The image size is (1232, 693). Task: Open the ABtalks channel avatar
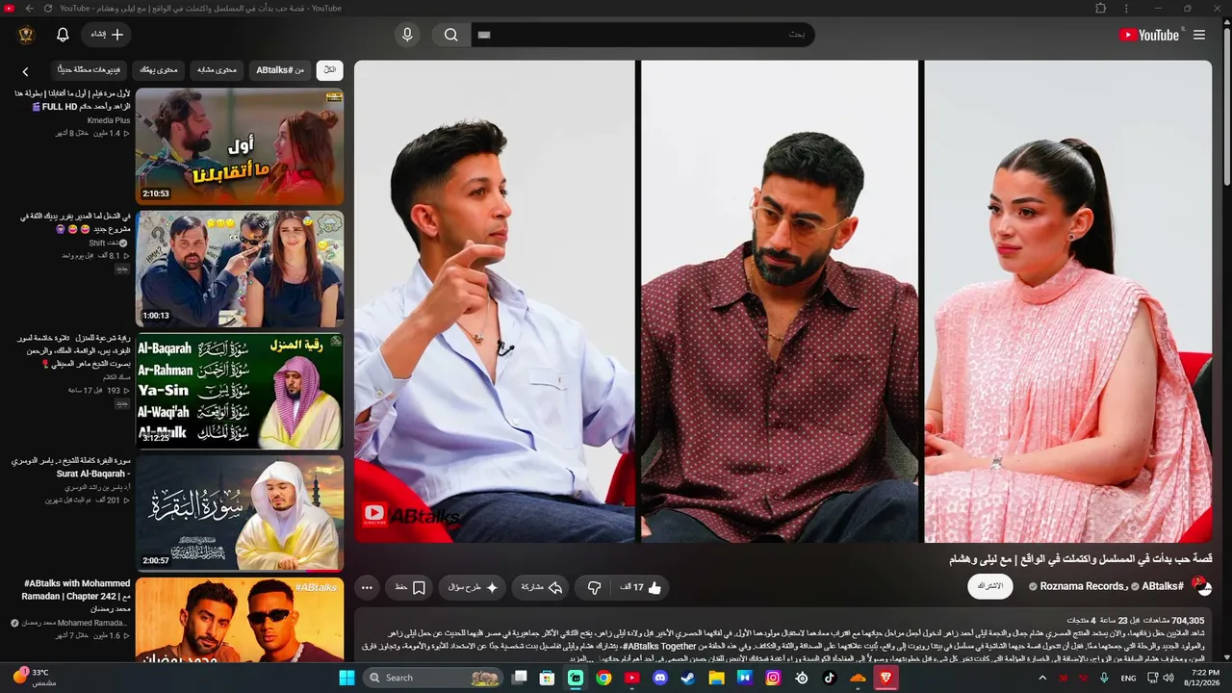1201,586
